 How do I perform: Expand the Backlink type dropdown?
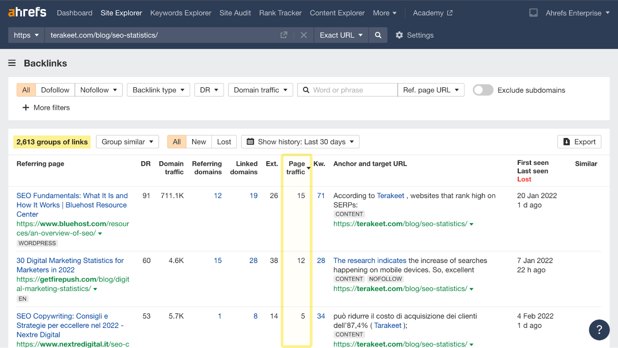158,90
